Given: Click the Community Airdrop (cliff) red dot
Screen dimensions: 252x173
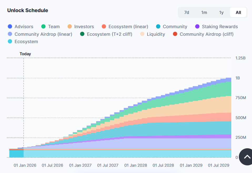Looking at the screenshot, I should (175, 34).
